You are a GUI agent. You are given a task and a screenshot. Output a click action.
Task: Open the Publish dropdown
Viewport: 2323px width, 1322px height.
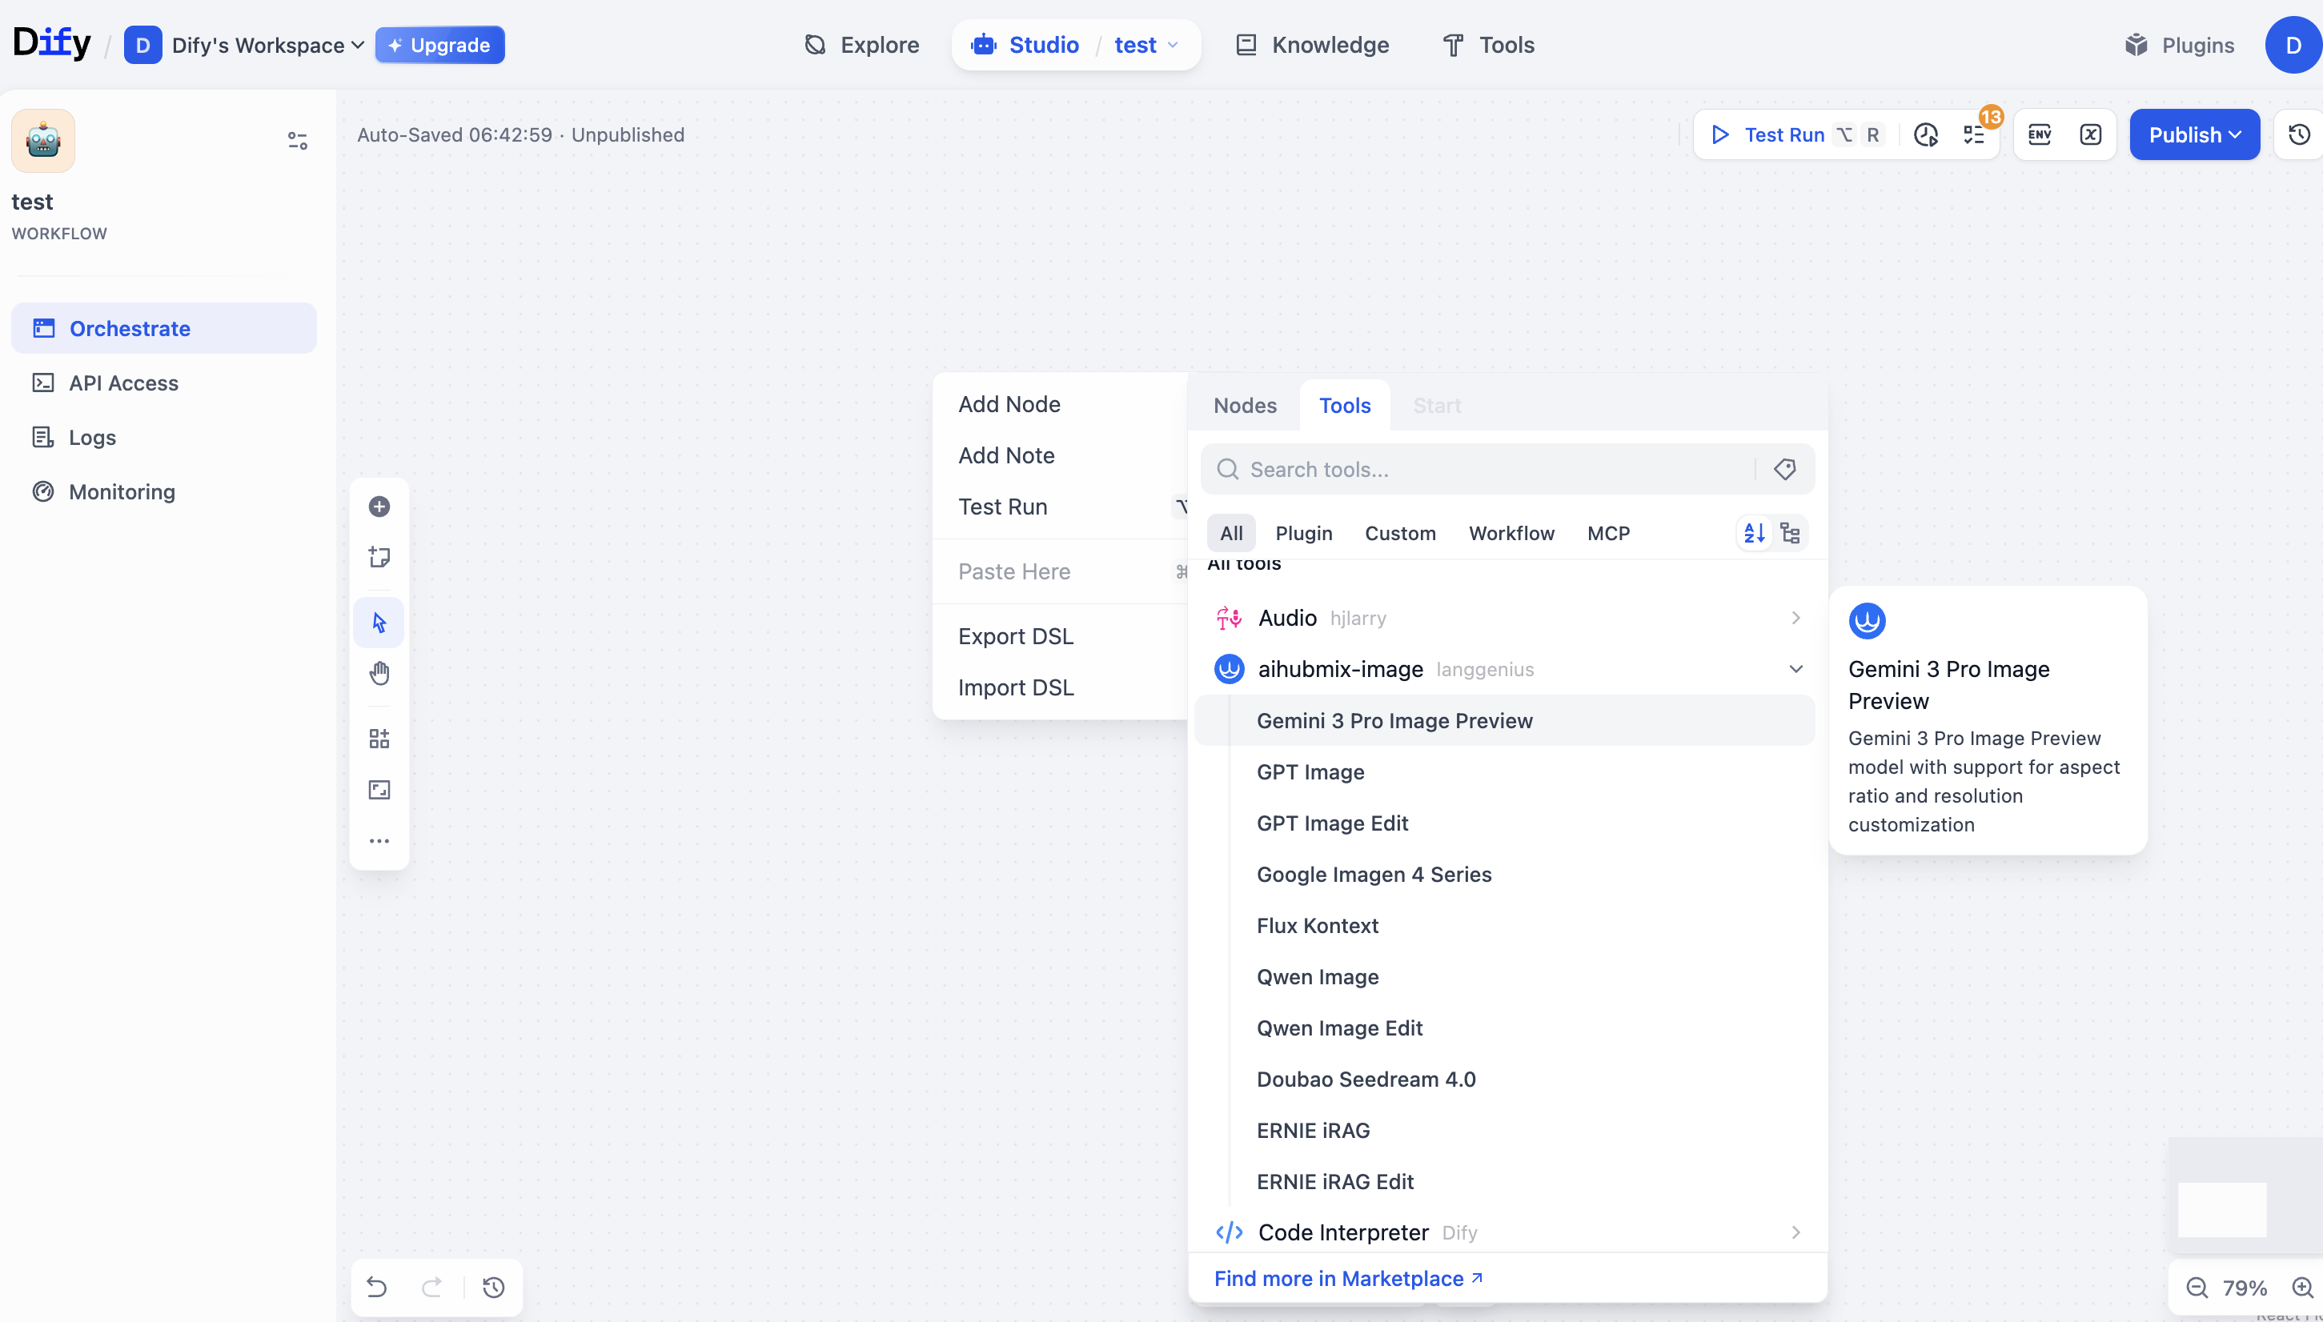click(2194, 134)
